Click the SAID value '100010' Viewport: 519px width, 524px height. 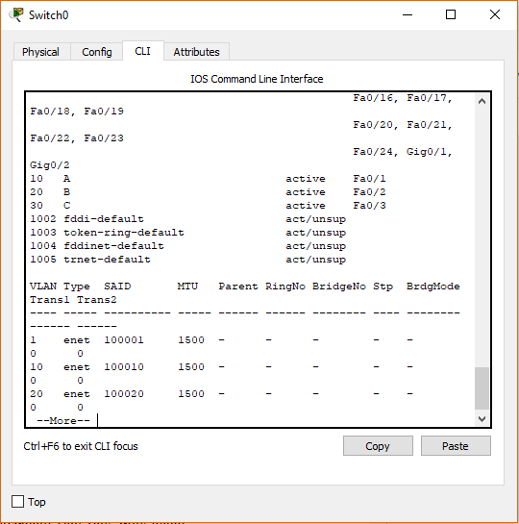coord(124,367)
